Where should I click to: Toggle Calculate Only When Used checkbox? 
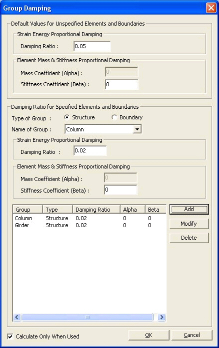10,336
